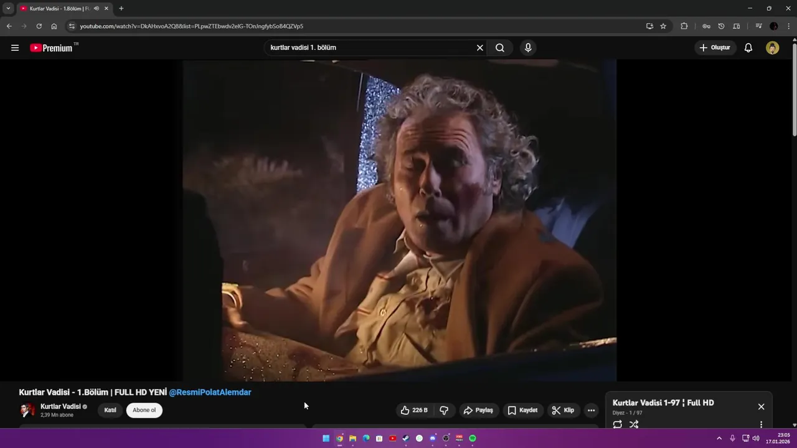Mute the tab via its speaker icon
The image size is (797, 448).
[96, 9]
